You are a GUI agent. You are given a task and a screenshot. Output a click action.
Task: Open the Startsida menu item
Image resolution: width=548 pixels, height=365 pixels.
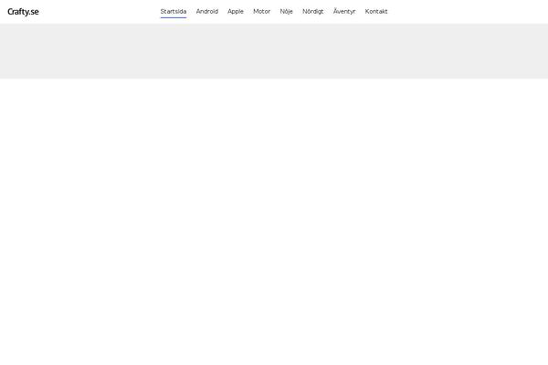tap(174, 12)
